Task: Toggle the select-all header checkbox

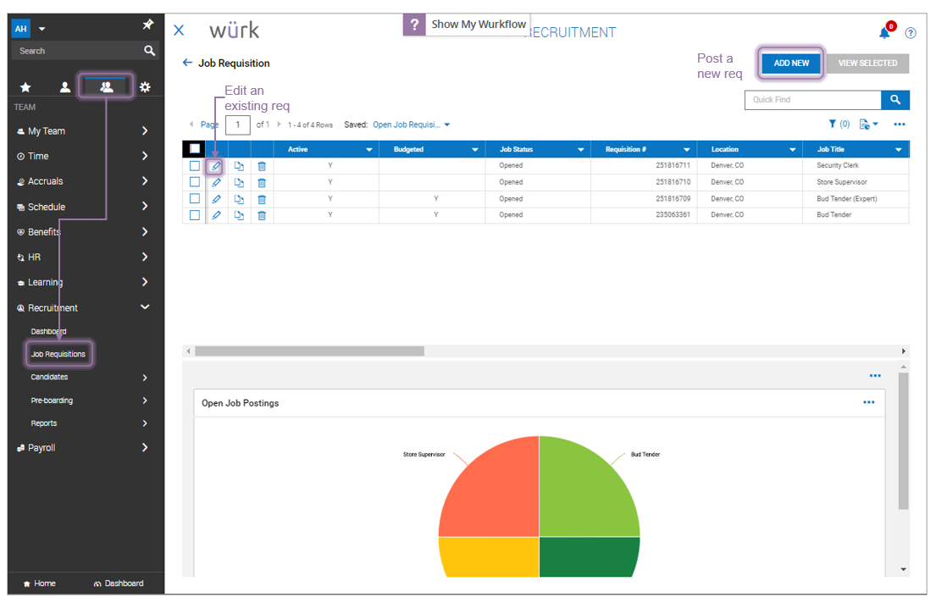Action: pyautogui.click(x=195, y=149)
